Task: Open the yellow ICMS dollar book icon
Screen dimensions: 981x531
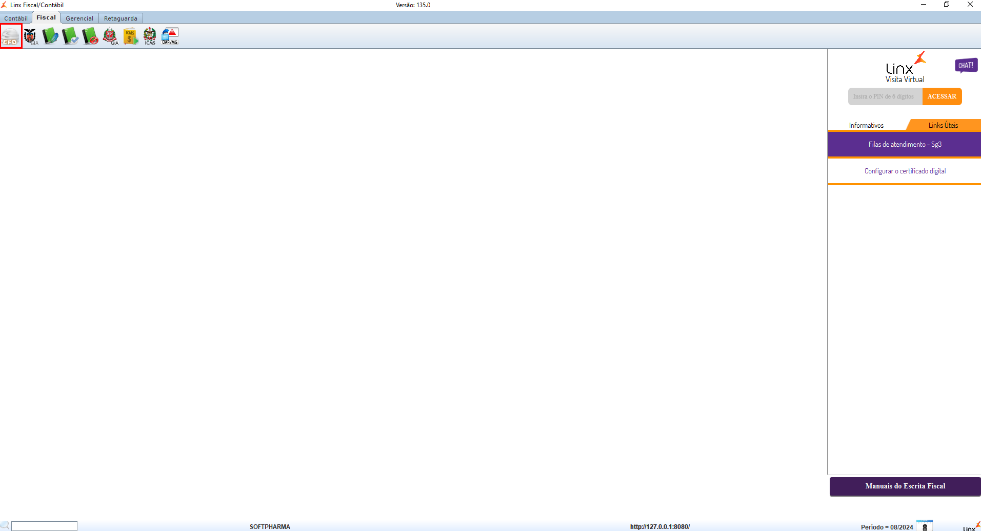Action: (x=130, y=36)
